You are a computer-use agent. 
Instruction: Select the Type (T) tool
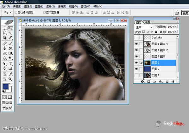[10, 63]
